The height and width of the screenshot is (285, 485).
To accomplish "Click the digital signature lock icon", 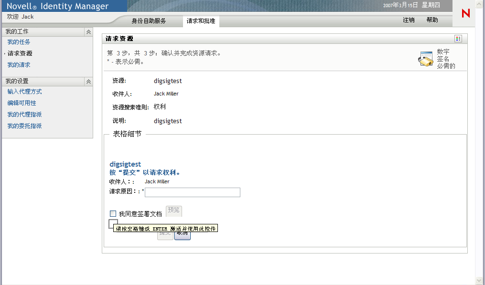I will click(425, 57).
